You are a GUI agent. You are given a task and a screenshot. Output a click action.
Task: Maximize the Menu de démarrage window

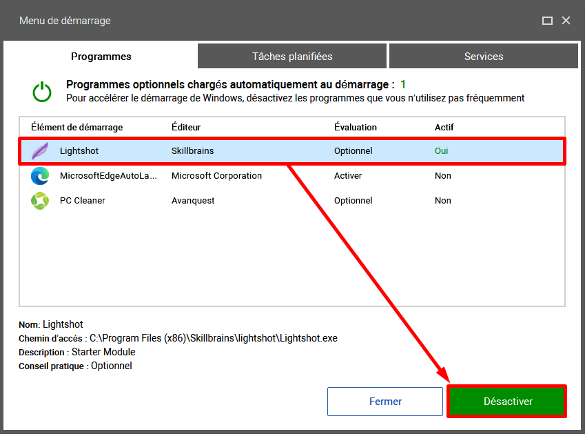click(547, 21)
